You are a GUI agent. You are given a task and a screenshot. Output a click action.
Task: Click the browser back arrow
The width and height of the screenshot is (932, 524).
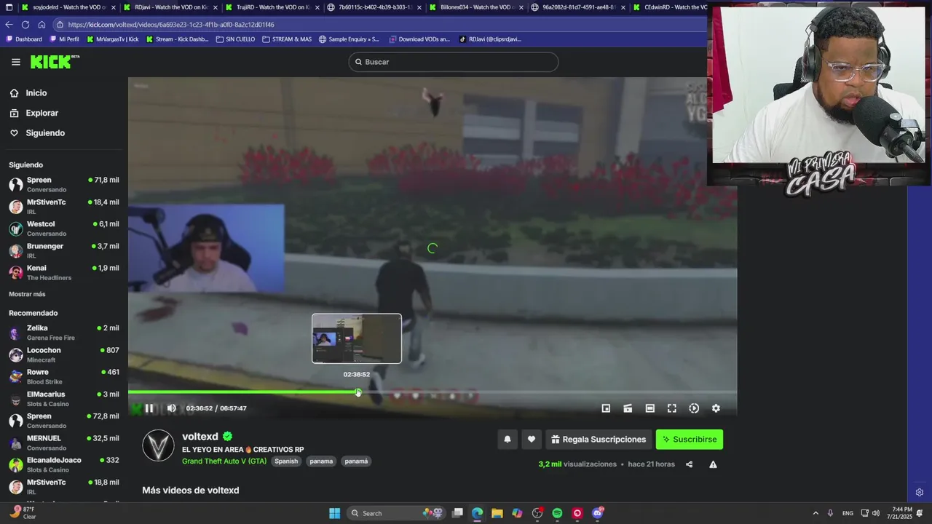[x=9, y=24]
